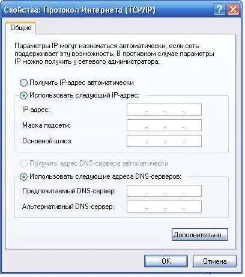Cancel changes with the Отмена button
The width and height of the screenshot is (245, 277).
(x=214, y=261)
